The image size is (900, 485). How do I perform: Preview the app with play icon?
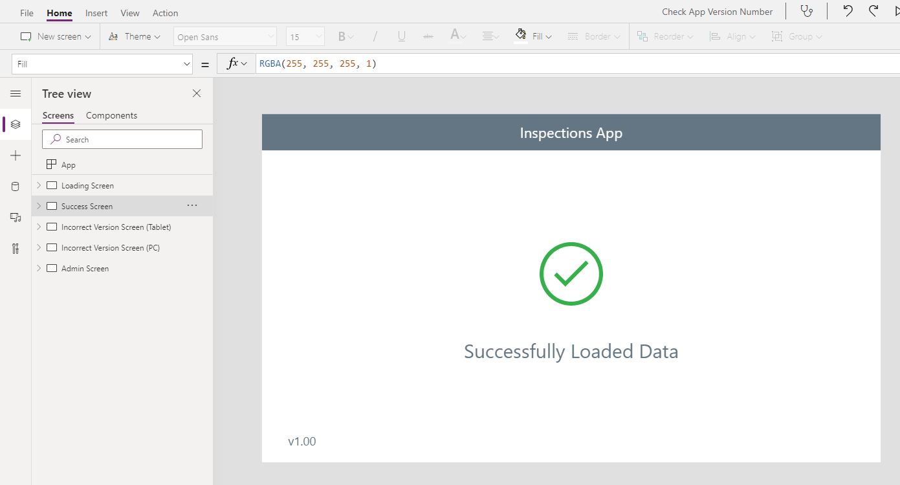coord(897,12)
